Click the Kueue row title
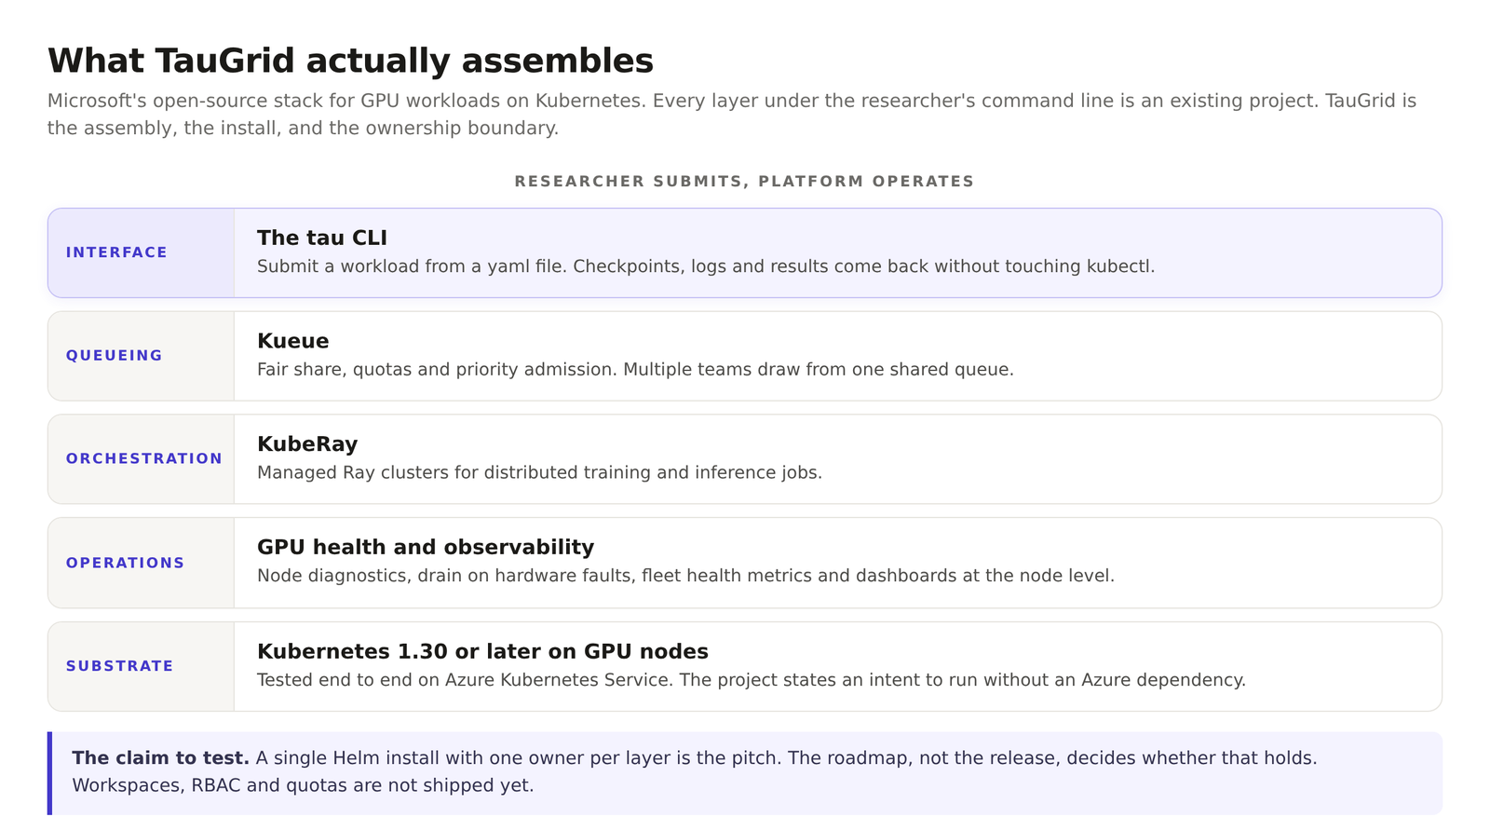1490x817 pixels. pyautogui.click(x=293, y=341)
